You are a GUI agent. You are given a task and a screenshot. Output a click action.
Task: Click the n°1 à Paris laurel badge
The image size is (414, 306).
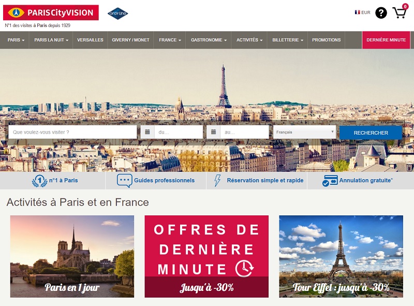40,181
